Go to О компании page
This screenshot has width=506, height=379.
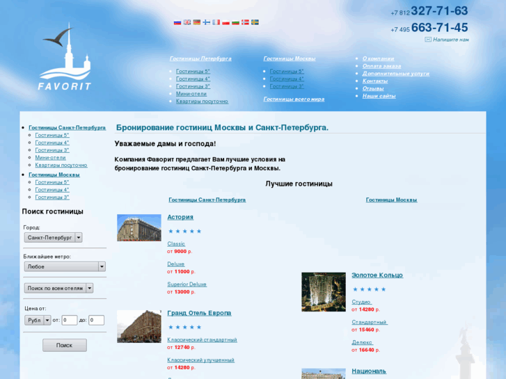tap(378, 58)
